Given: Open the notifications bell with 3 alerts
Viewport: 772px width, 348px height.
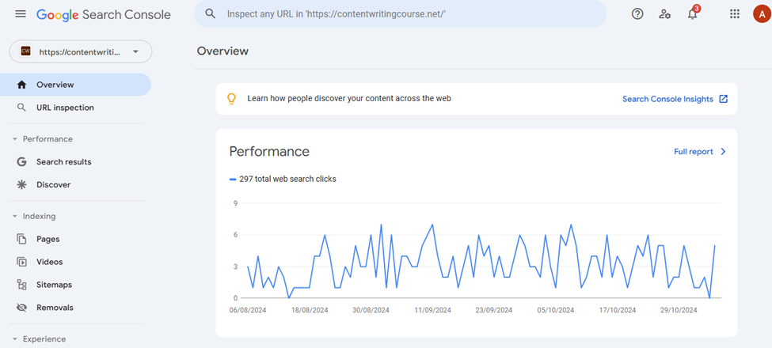Looking at the screenshot, I should point(693,13).
